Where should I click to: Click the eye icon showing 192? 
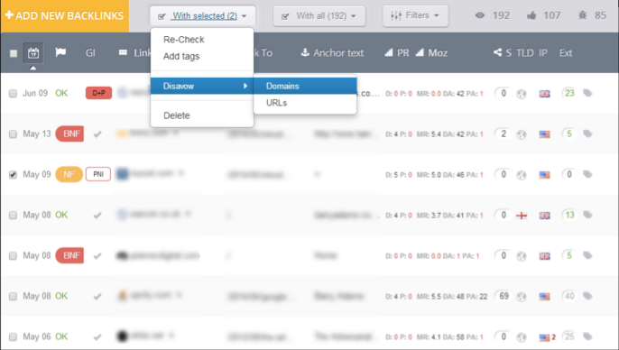[480, 15]
